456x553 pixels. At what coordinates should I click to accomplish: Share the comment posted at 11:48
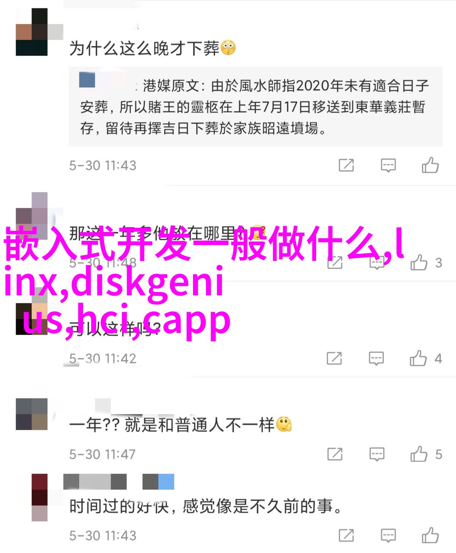tap(334, 263)
